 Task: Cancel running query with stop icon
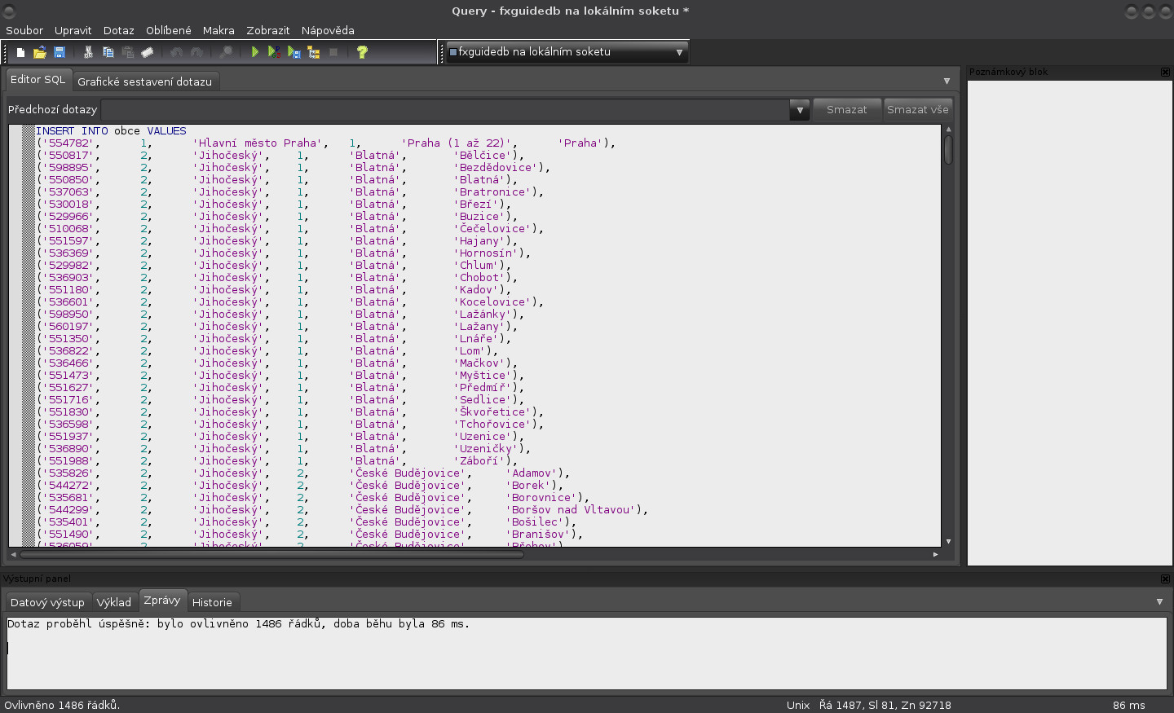[333, 52]
